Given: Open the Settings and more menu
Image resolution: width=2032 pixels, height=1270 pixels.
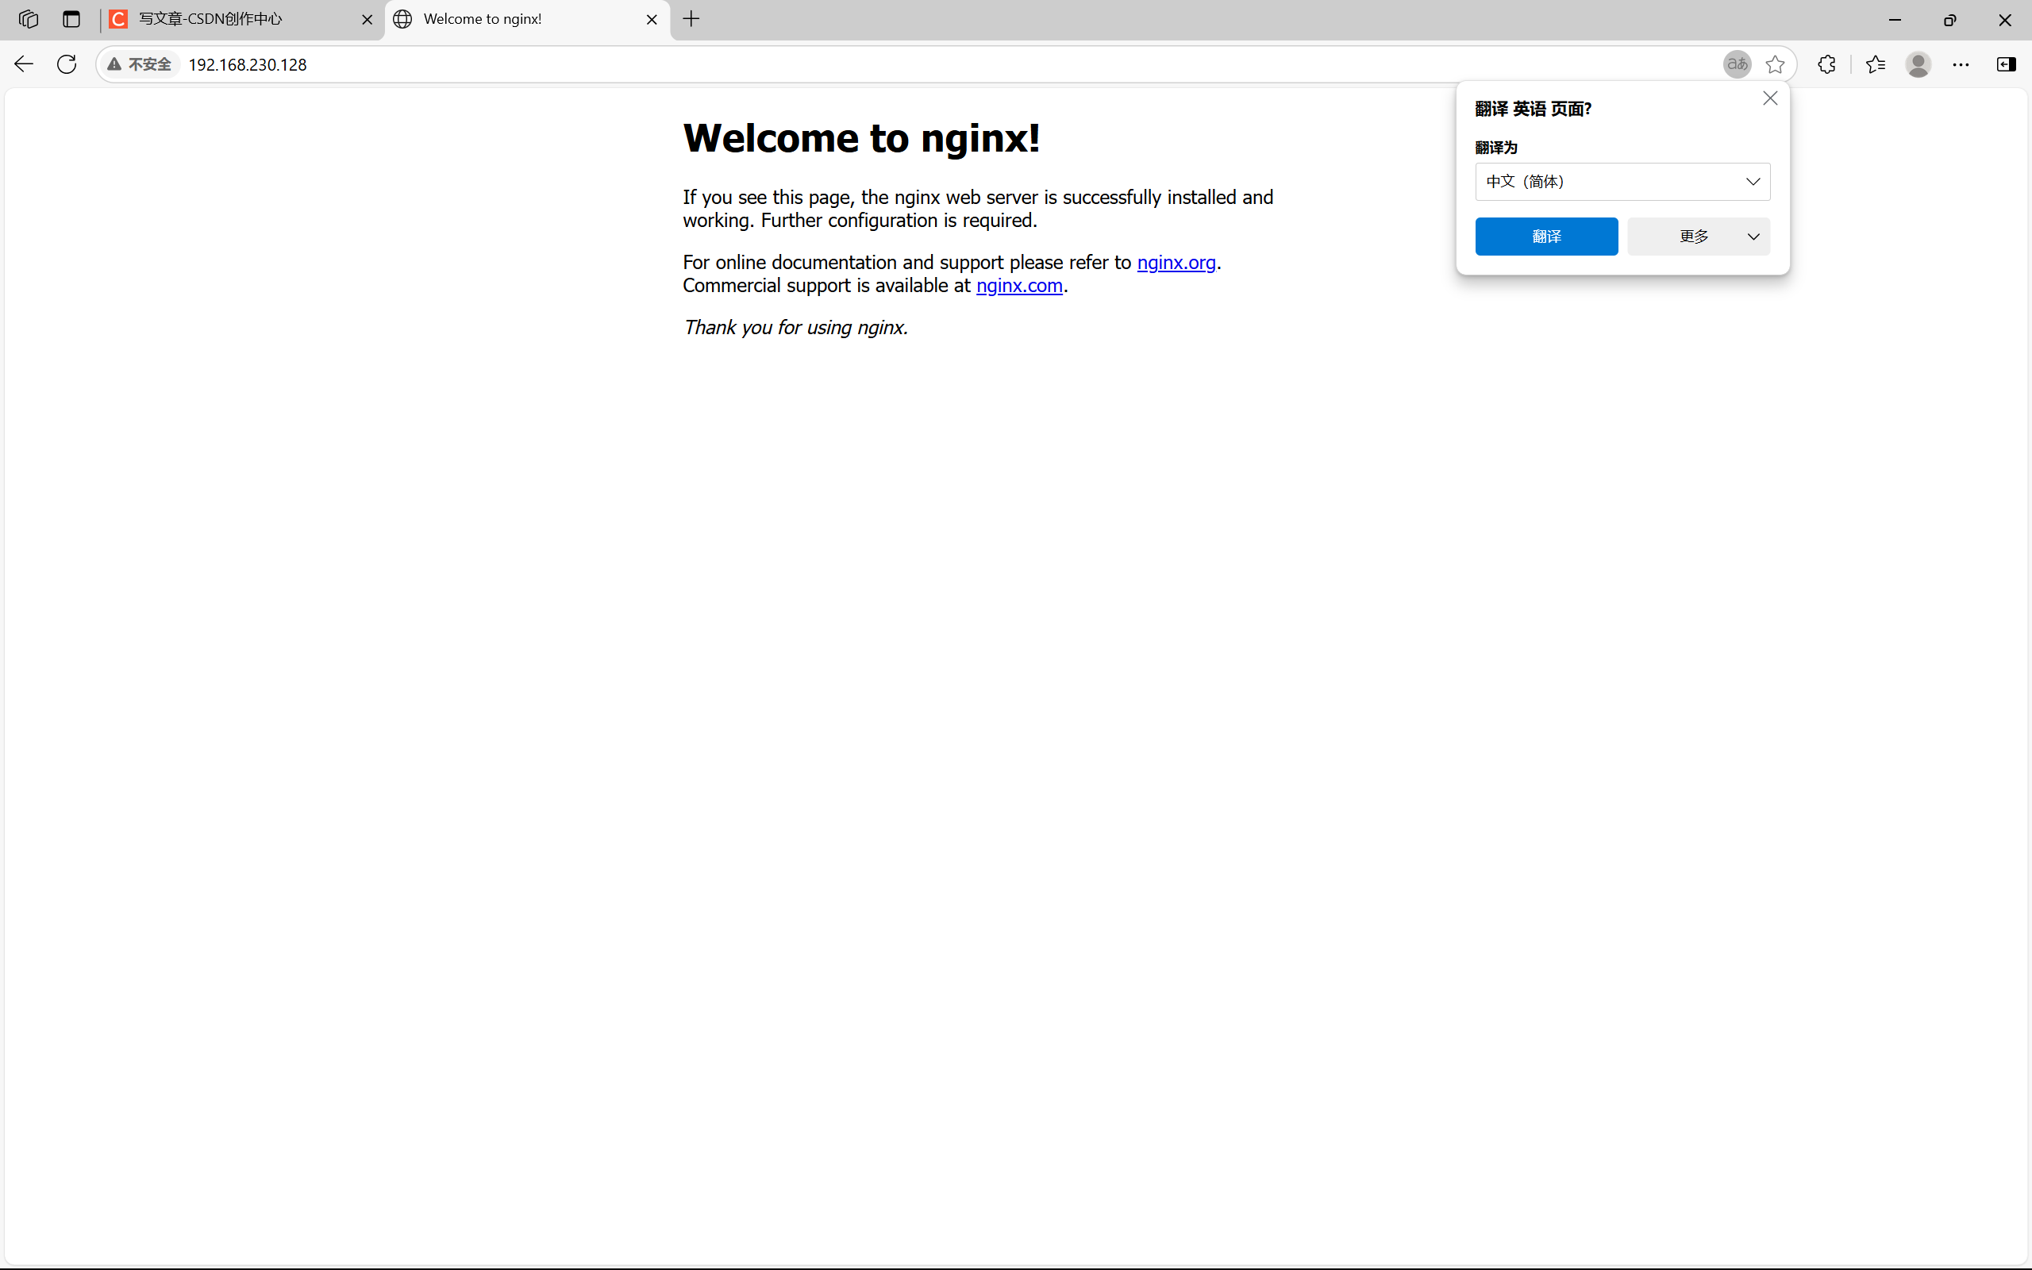Looking at the screenshot, I should [1961, 63].
